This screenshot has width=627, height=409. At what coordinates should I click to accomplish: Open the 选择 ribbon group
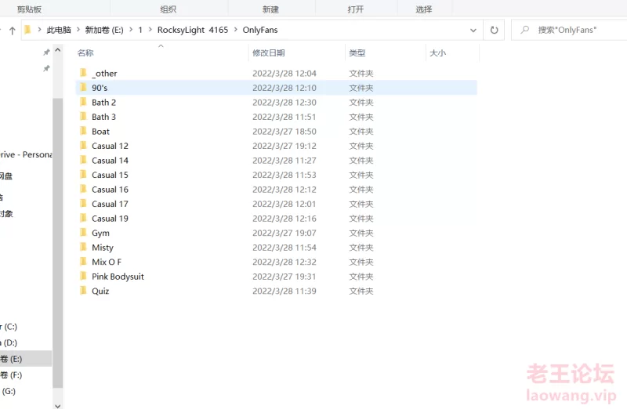pos(423,9)
